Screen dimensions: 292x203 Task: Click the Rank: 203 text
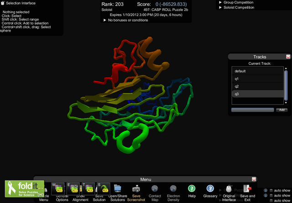(x=113, y=4)
